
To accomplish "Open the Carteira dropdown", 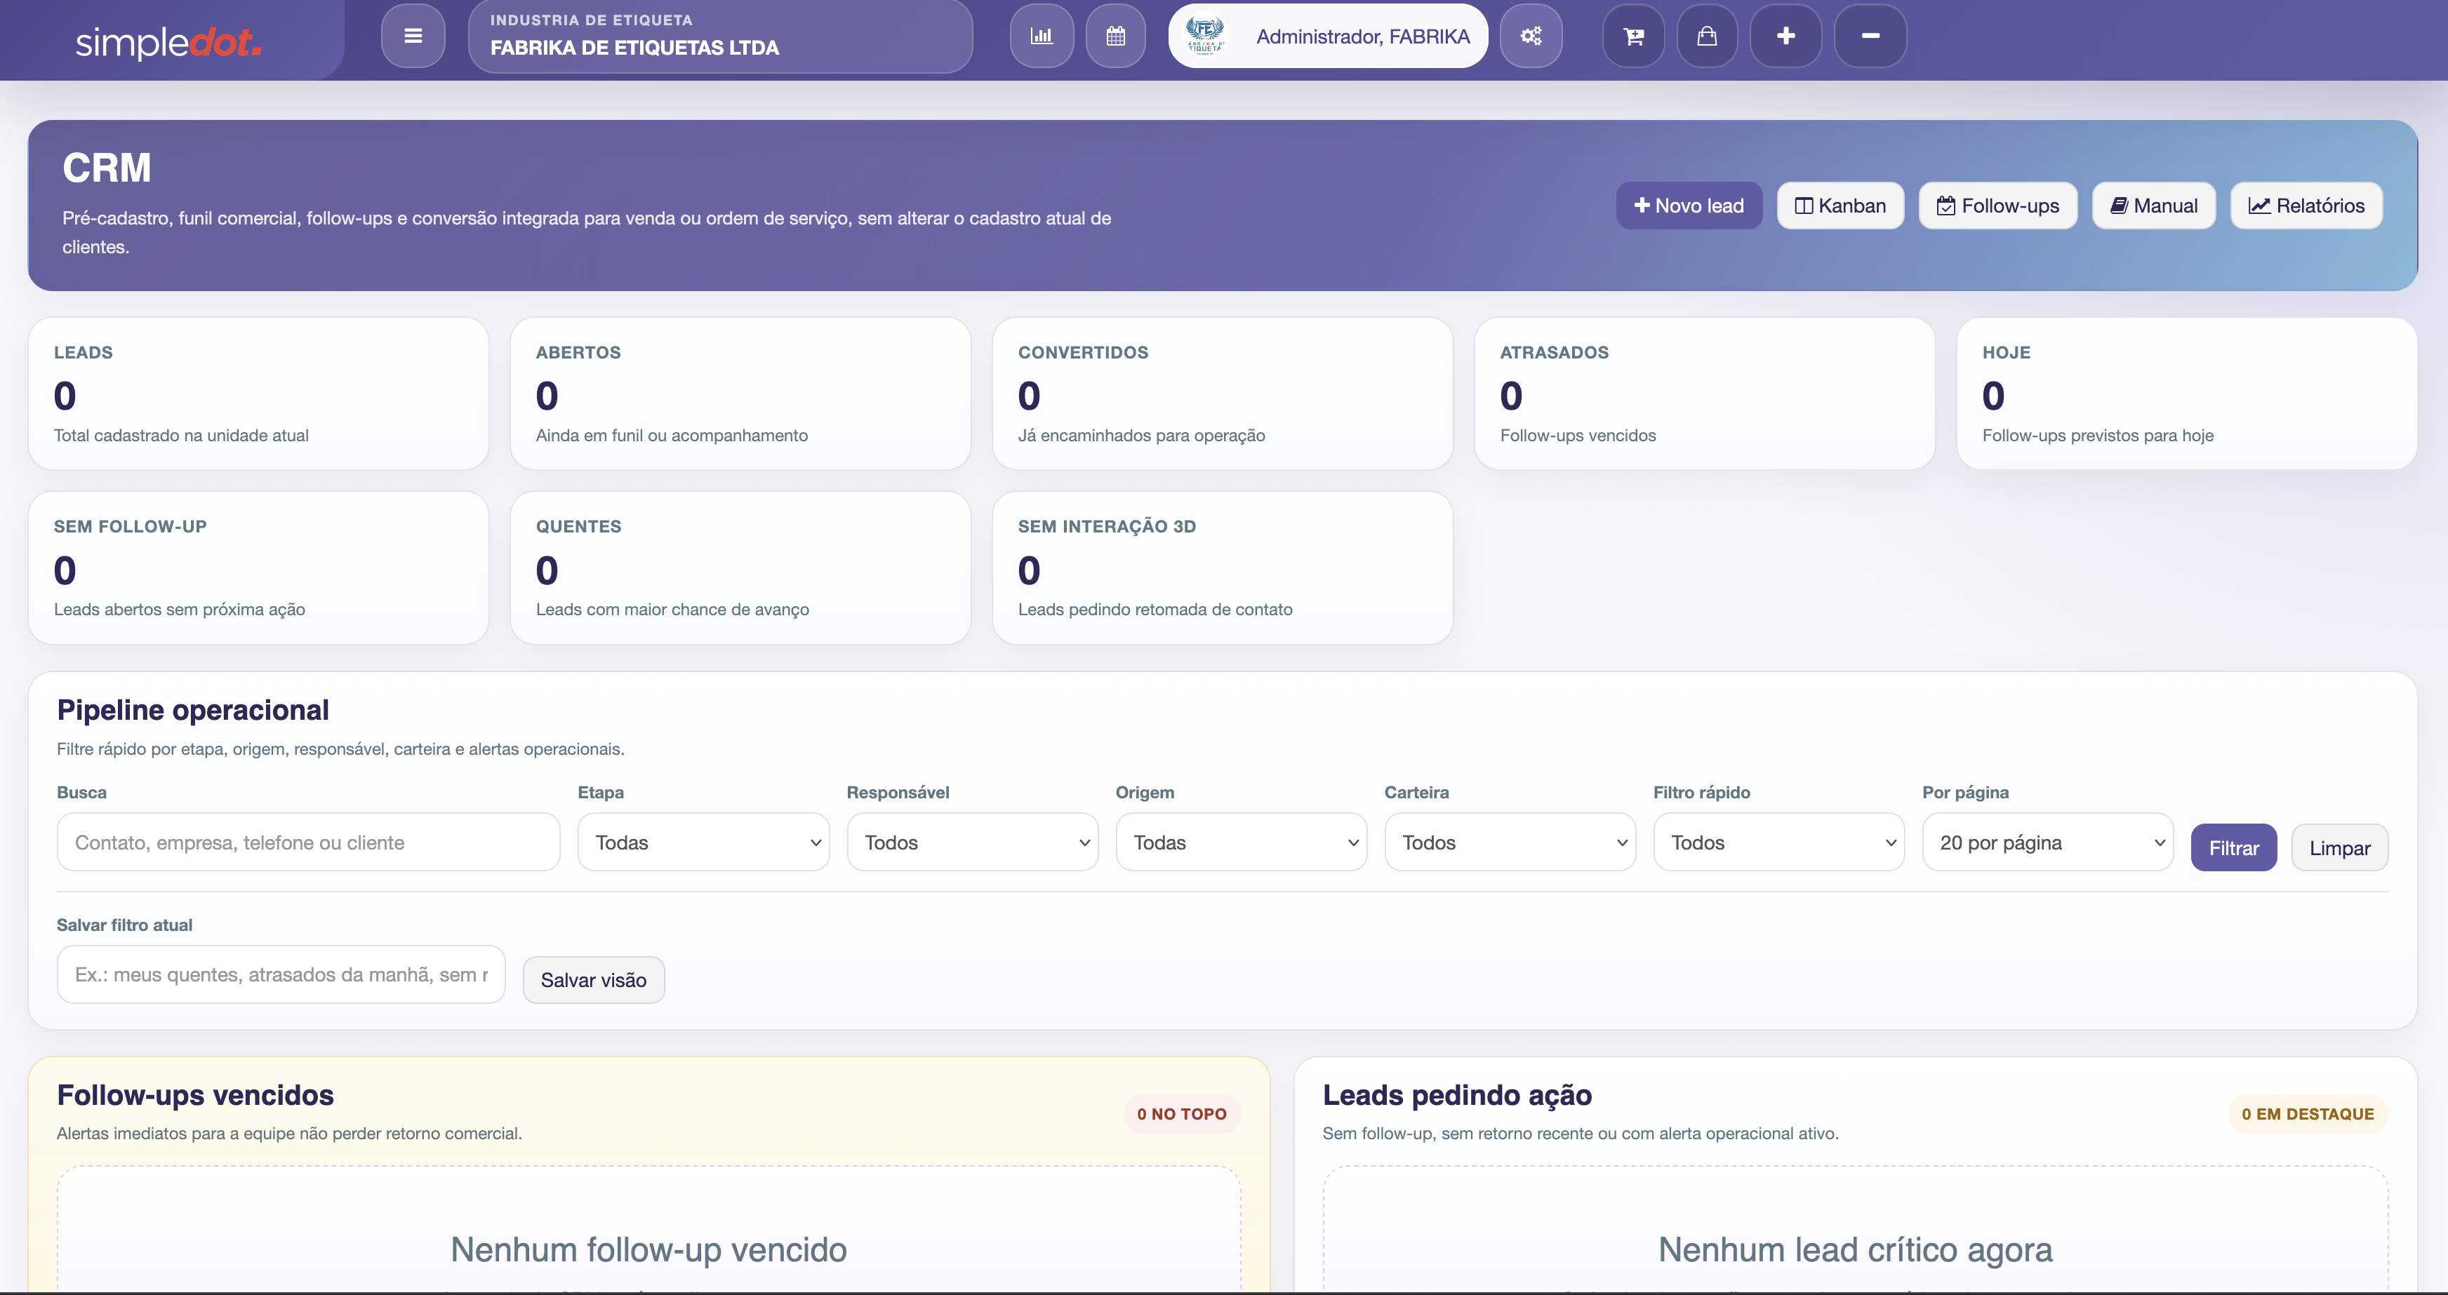I will 1510,842.
